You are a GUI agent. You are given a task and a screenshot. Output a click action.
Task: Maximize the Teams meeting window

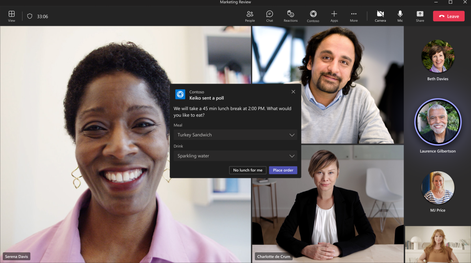point(450,2)
